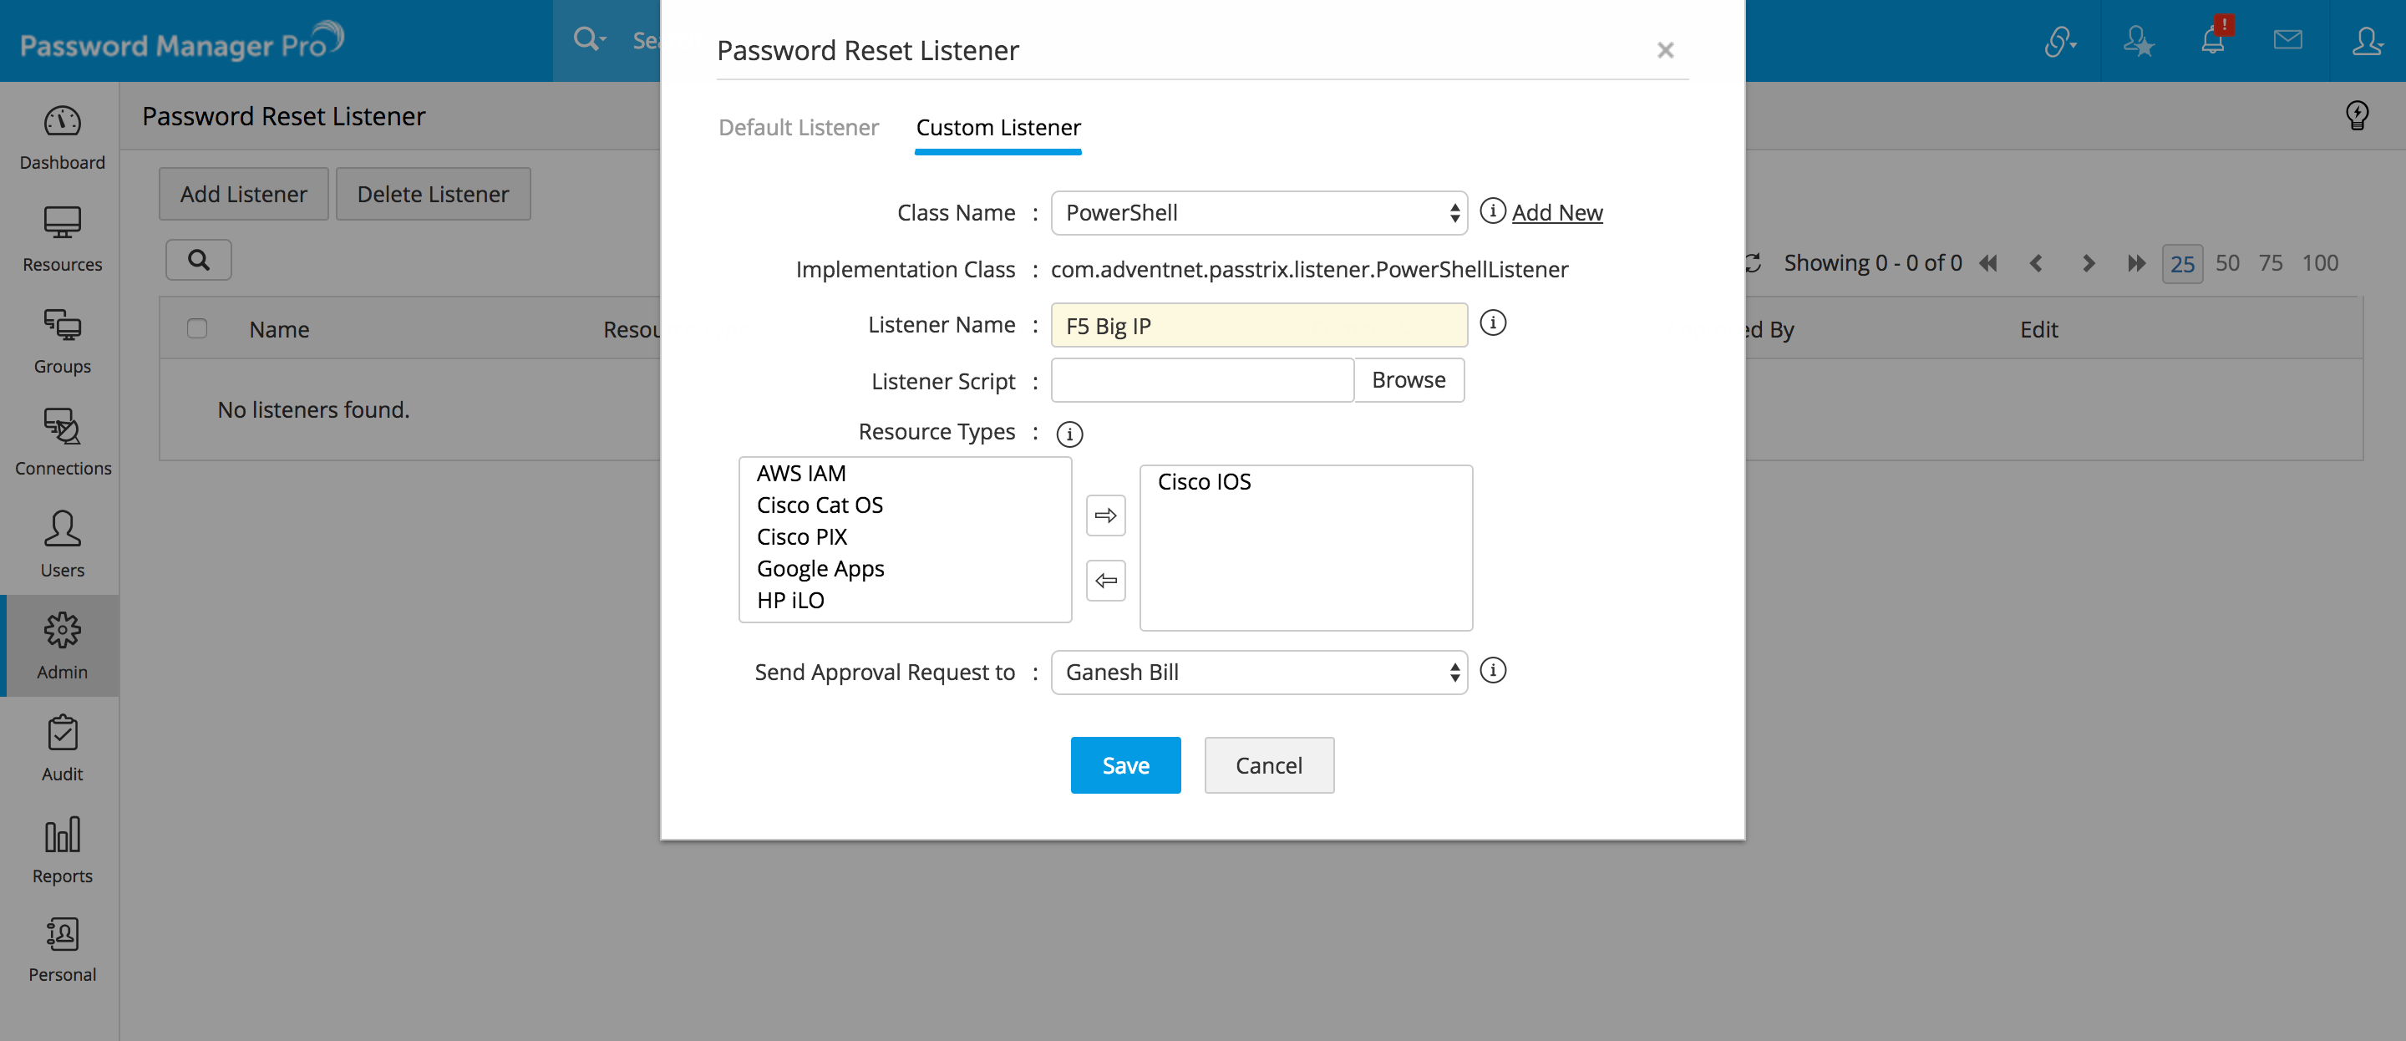Toggle the select-all checkbox in Name column
Viewport: 2406px width, 1041px height.
(x=197, y=329)
